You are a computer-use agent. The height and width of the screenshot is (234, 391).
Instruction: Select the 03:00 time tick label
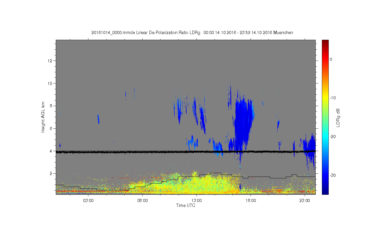[x=88, y=201]
